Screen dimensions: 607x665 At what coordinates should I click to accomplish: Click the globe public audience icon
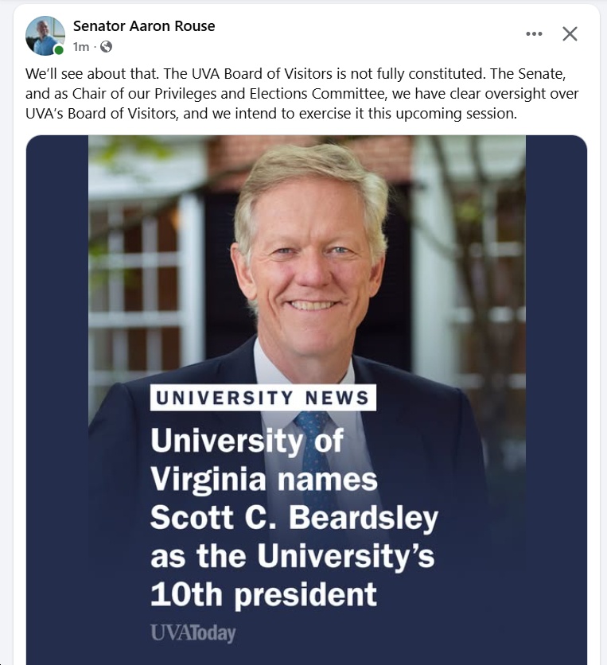[x=107, y=47]
